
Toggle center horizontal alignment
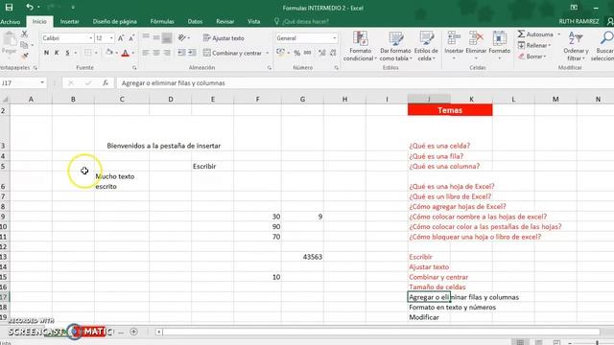click(x=156, y=53)
